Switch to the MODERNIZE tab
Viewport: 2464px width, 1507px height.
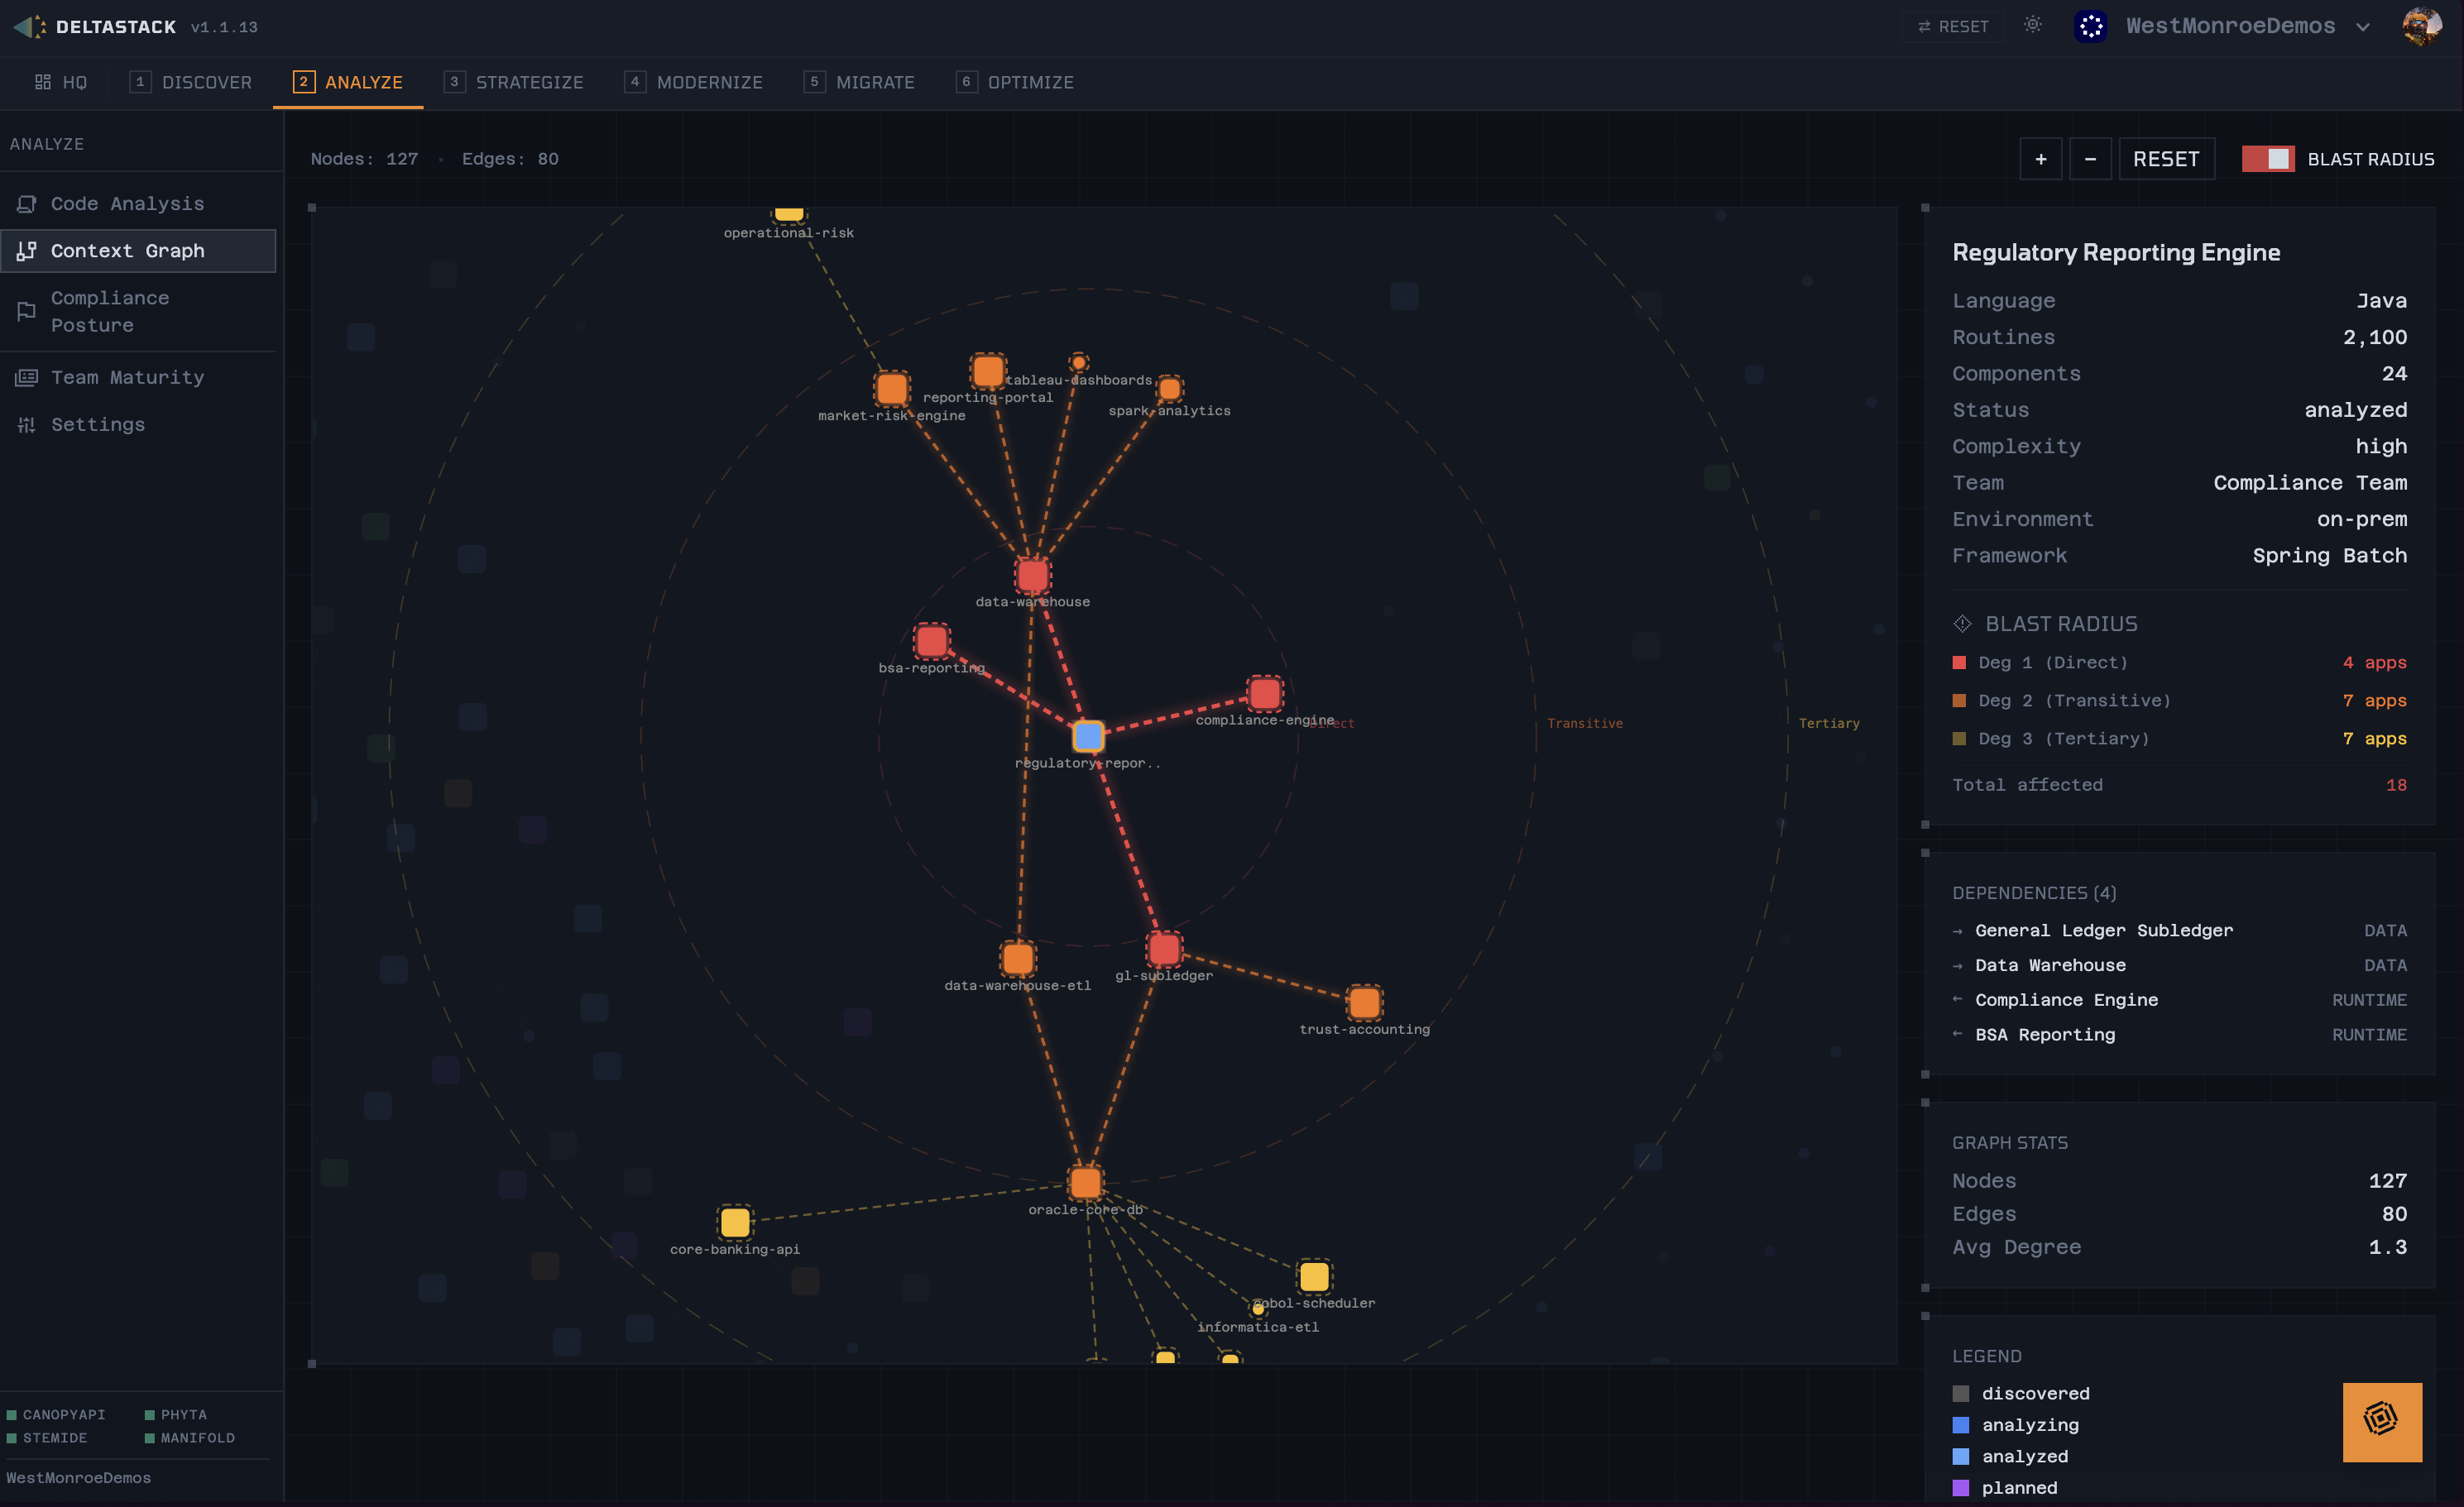694,82
